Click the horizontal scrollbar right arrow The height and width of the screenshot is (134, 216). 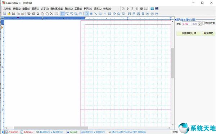[x=169, y=128]
